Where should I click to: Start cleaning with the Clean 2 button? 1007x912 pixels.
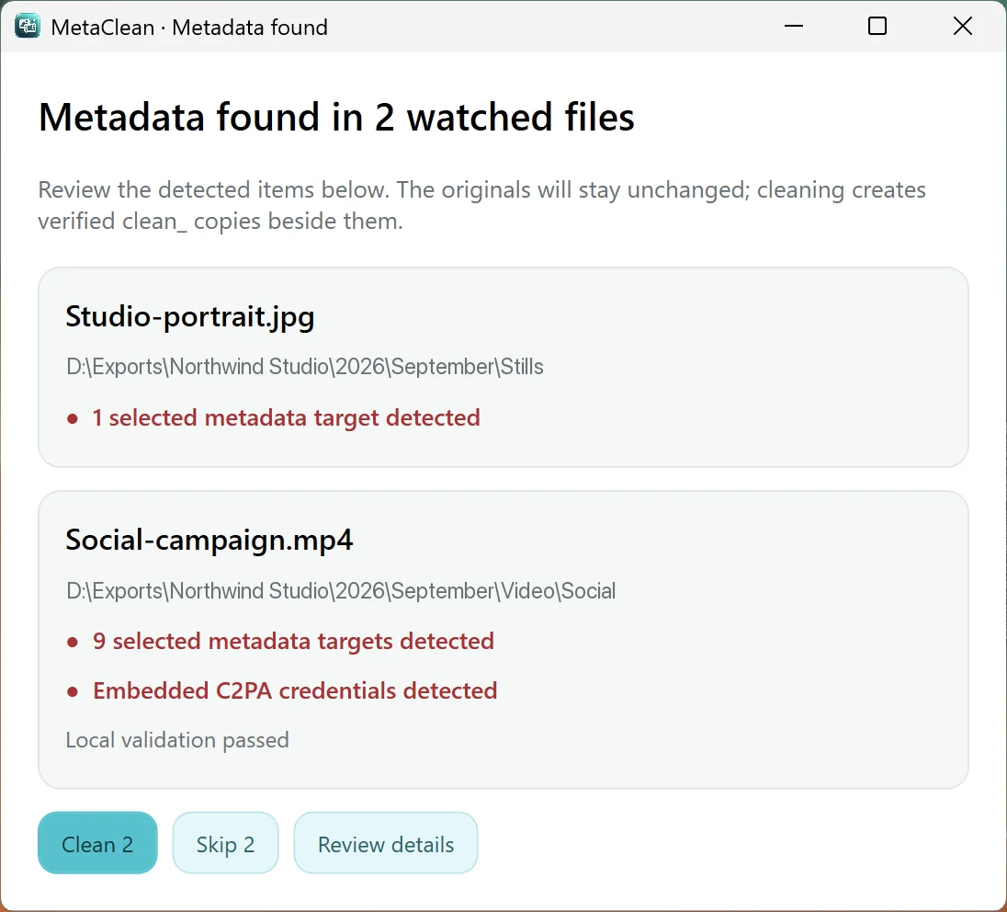[x=97, y=842]
